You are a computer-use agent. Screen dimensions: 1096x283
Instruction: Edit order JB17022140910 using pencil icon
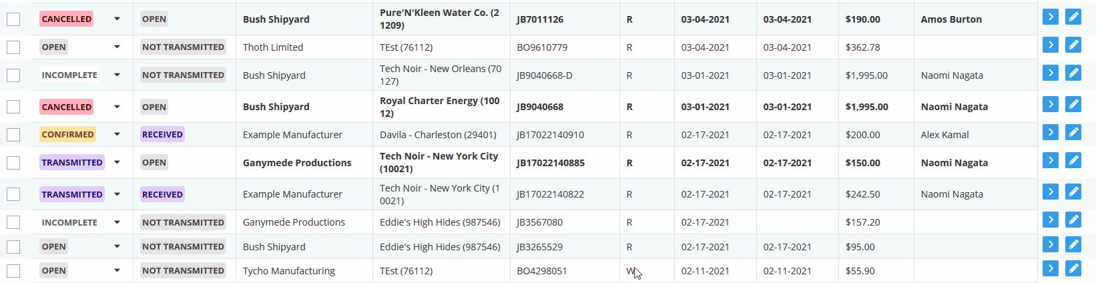click(1073, 132)
